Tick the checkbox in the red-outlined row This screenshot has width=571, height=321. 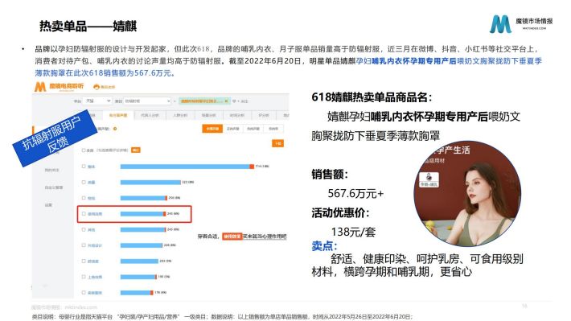(84, 214)
